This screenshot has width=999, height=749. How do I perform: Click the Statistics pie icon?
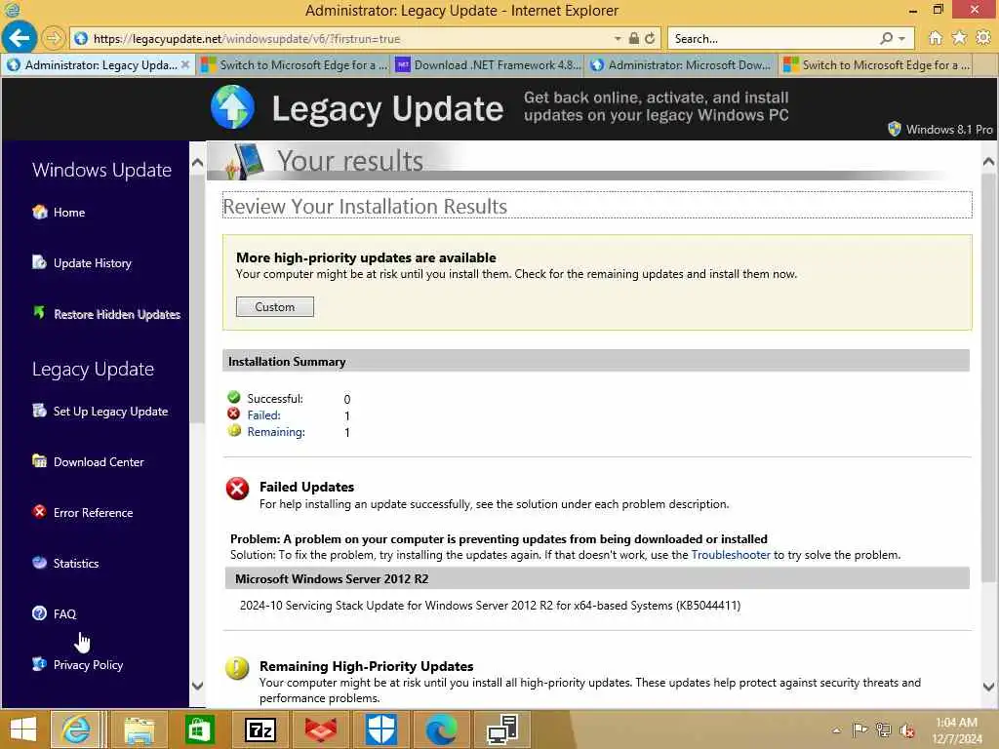click(39, 562)
